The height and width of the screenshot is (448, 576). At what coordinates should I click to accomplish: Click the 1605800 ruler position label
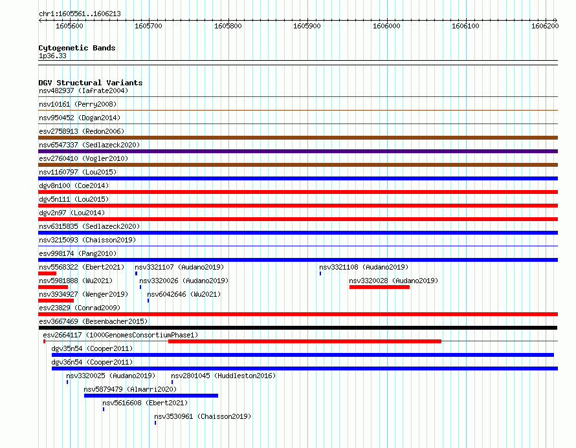coord(228,26)
